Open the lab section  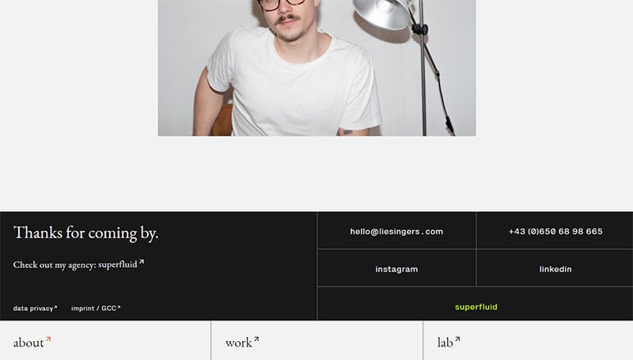(x=445, y=343)
